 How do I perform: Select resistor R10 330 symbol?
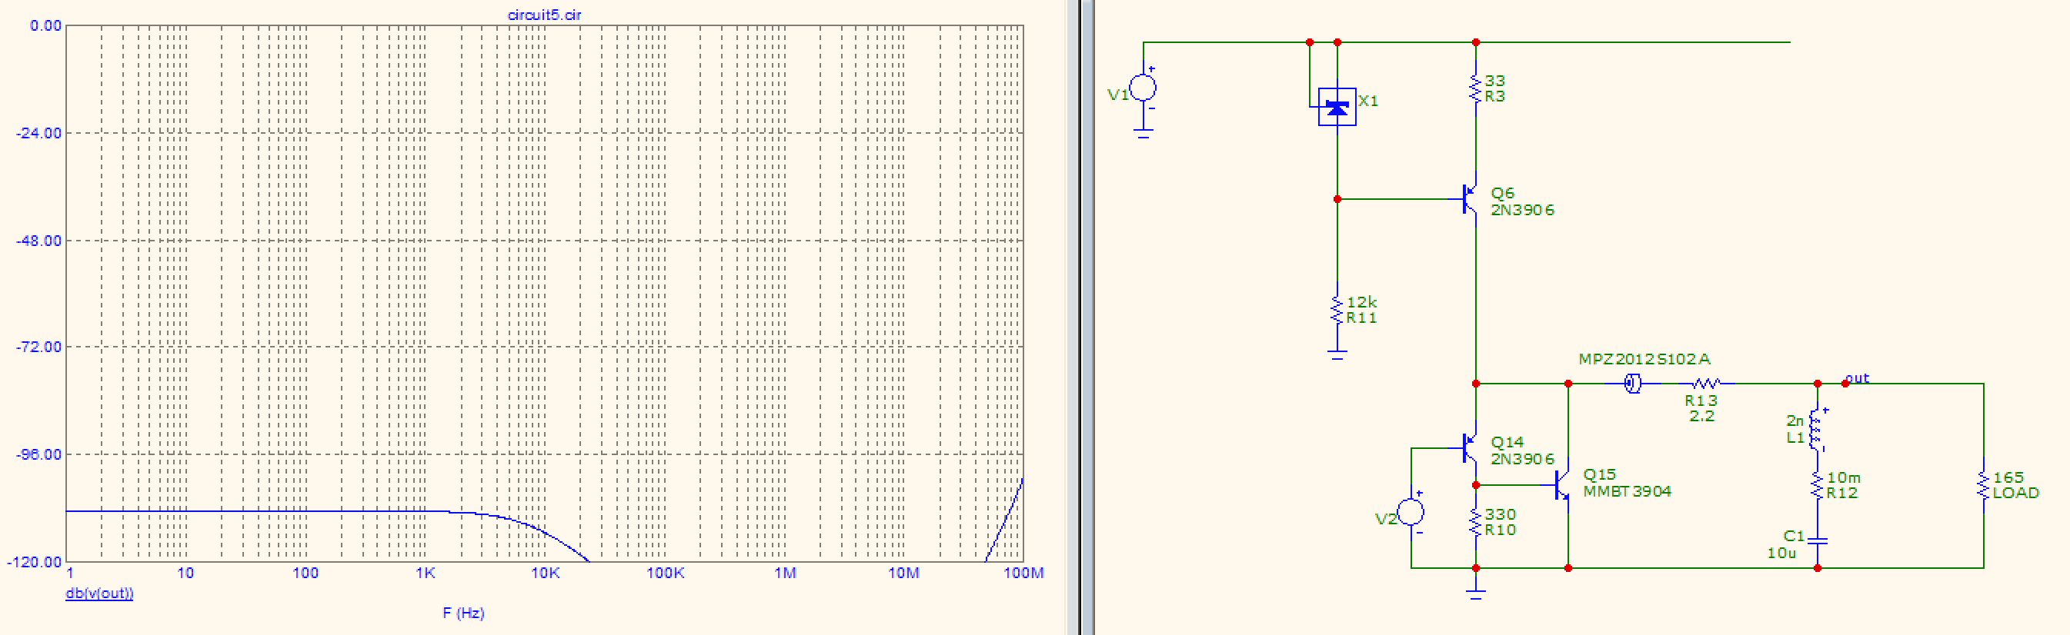click(x=1475, y=523)
